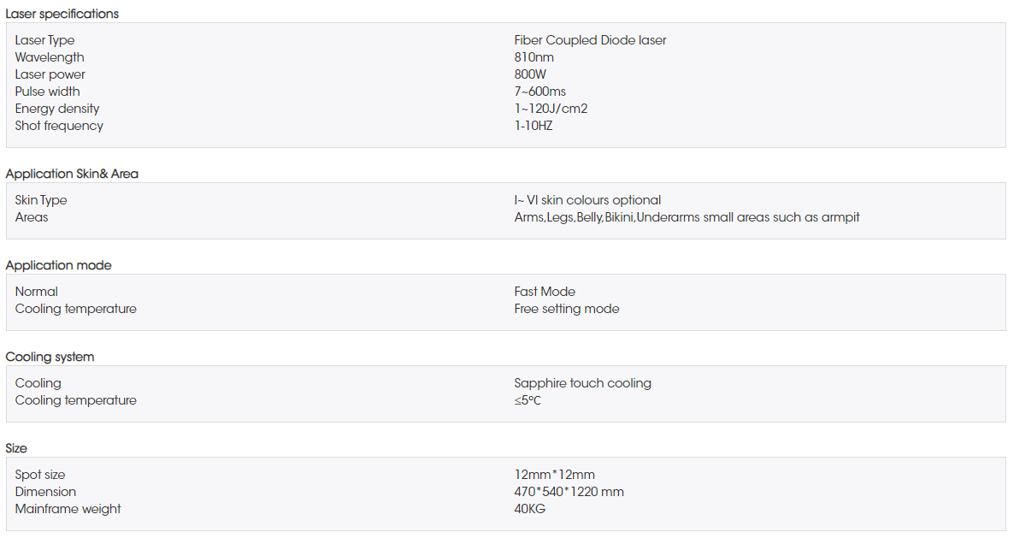This screenshot has height=538, width=1014.
Task: Click the "470*540*1220 mm" dimension value
Action: (569, 492)
